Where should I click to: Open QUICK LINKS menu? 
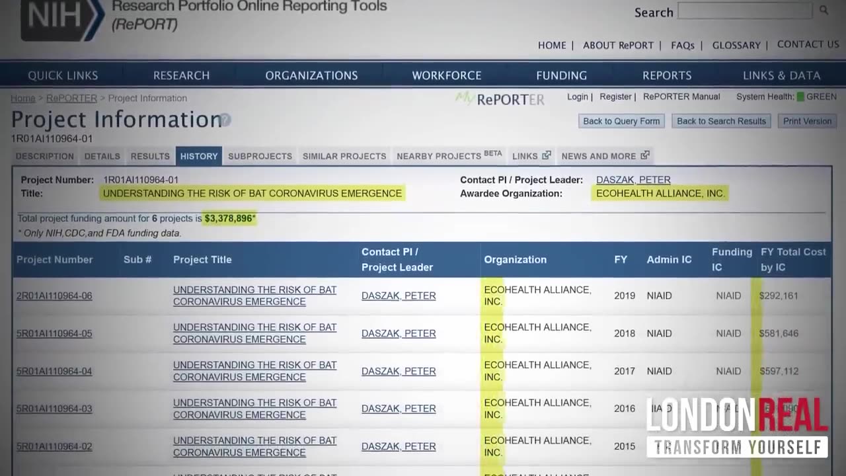[63, 75]
